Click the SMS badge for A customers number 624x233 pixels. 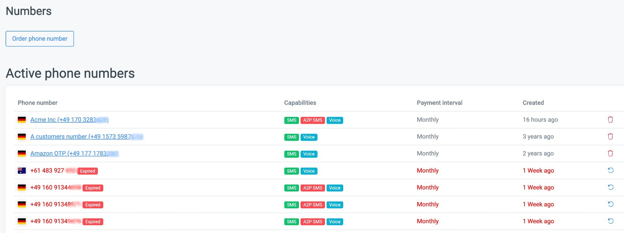click(291, 137)
